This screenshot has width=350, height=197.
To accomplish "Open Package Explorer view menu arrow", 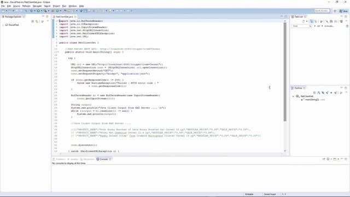I will (48, 21).
